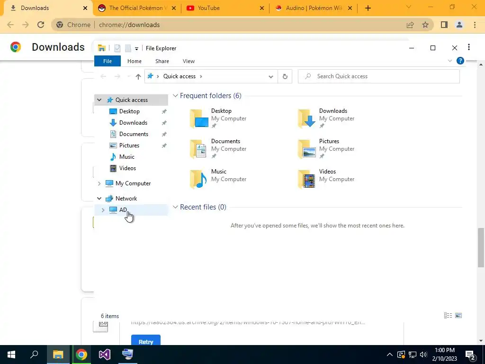Collapse the Recent files group
Image resolution: width=485 pixels, height=364 pixels.
point(175,207)
